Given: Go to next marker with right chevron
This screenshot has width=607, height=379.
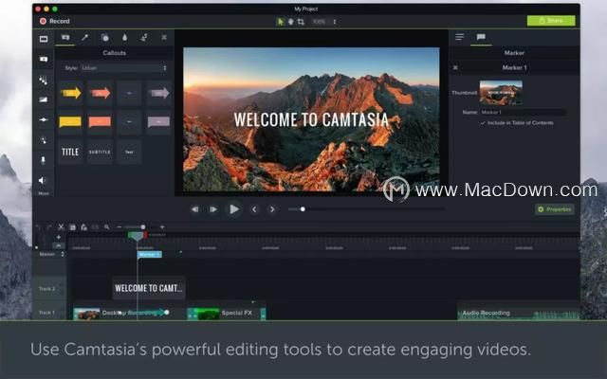Looking at the screenshot, I should pyautogui.click(x=272, y=209).
